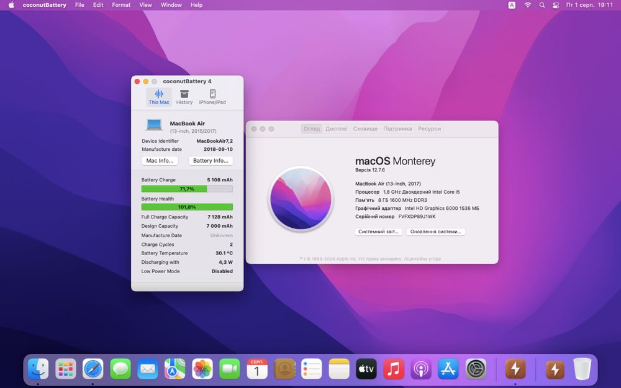
Task: Open Finder from the Dock
Action: pyautogui.click(x=38, y=369)
